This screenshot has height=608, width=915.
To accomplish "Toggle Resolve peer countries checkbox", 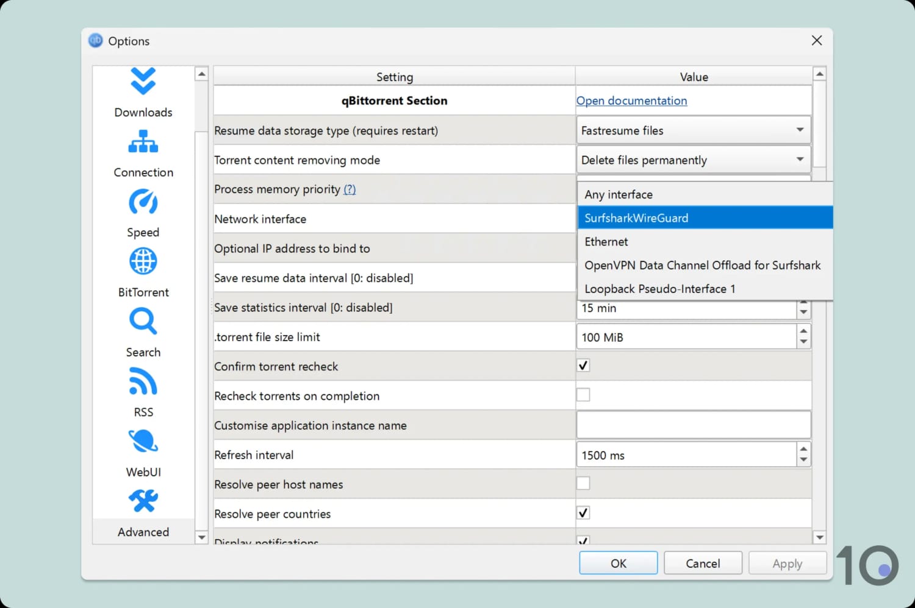I will [583, 513].
